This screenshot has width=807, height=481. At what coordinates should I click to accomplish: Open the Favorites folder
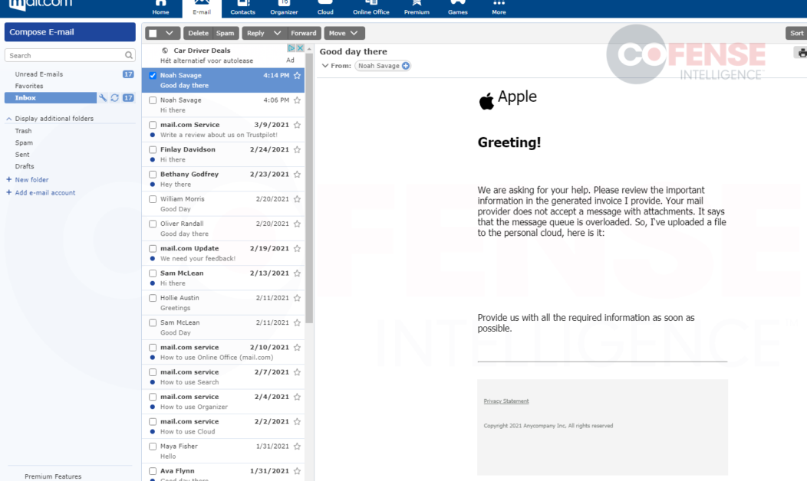pos(29,86)
